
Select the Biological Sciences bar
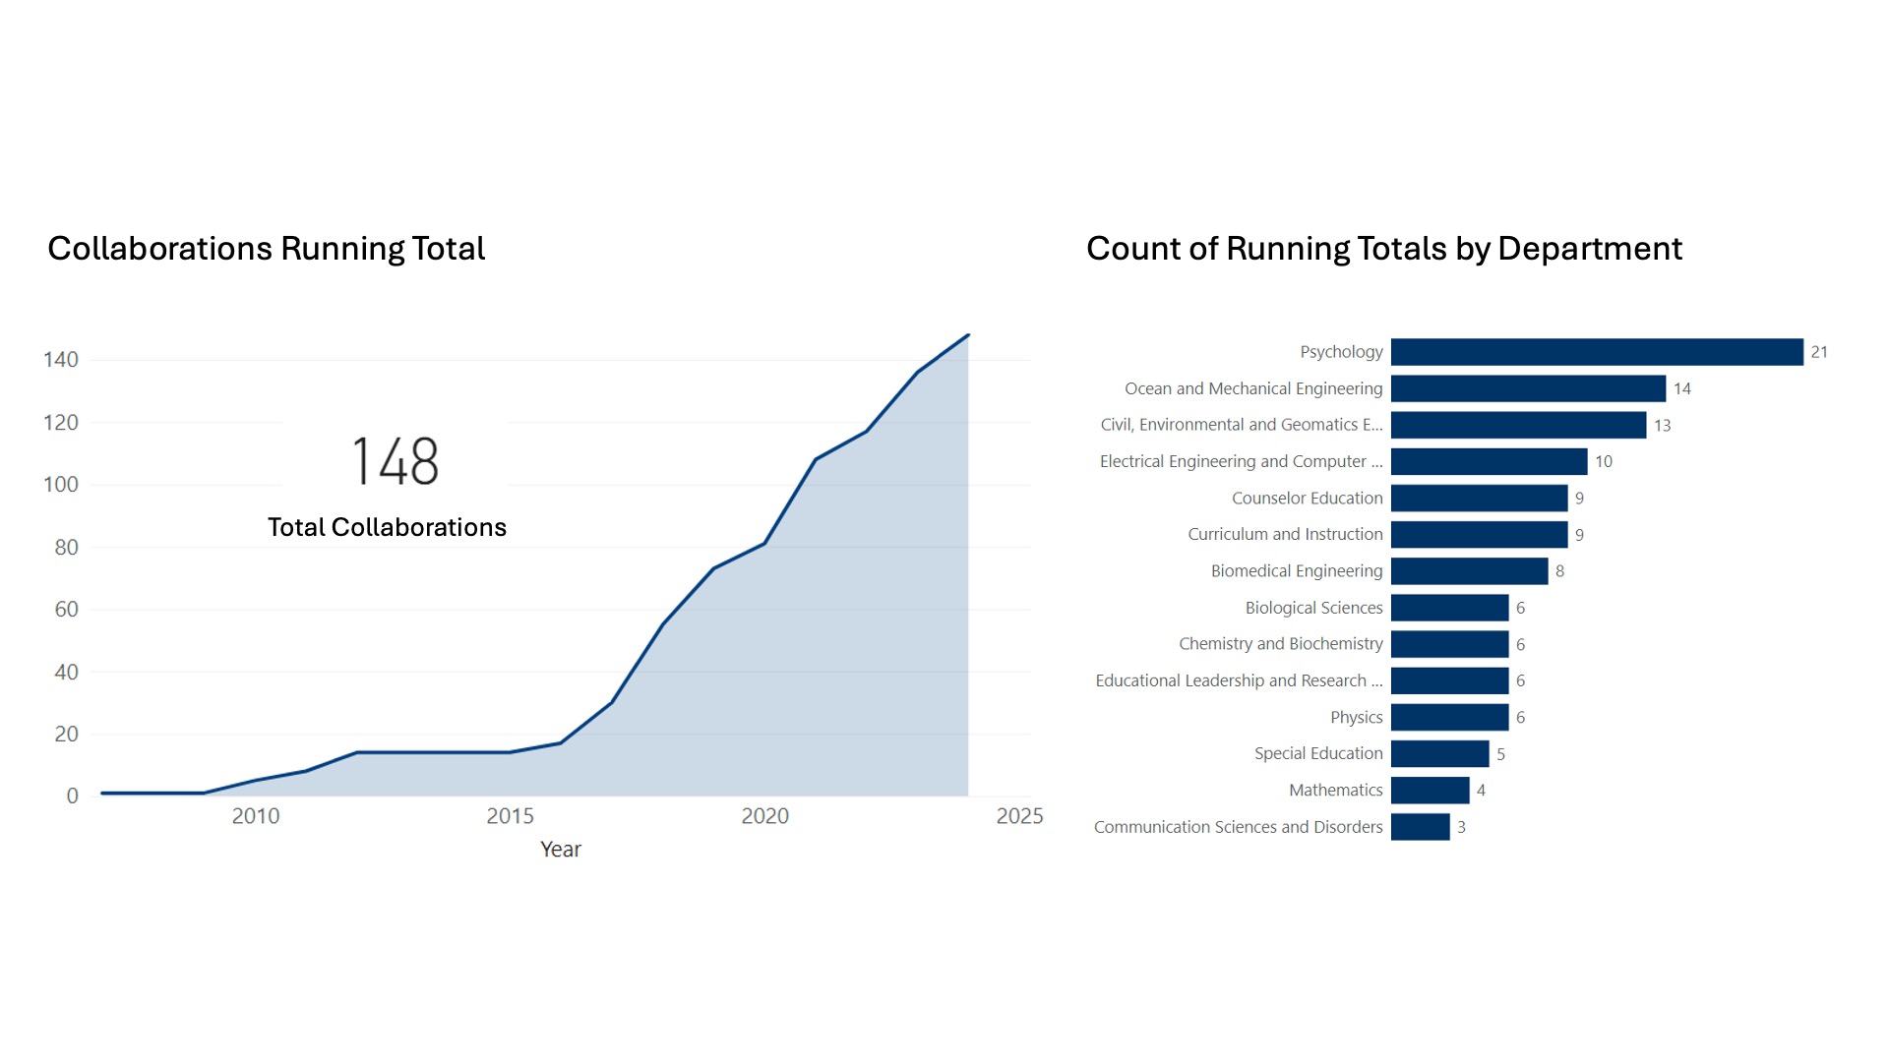coord(1449,608)
